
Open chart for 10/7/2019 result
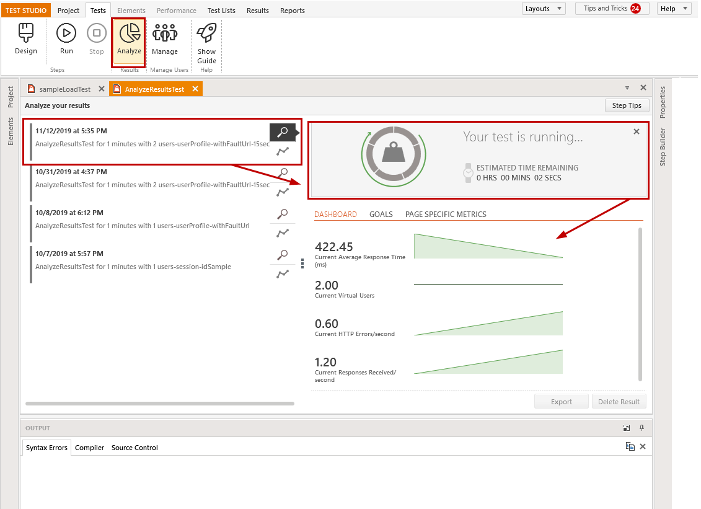283,274
